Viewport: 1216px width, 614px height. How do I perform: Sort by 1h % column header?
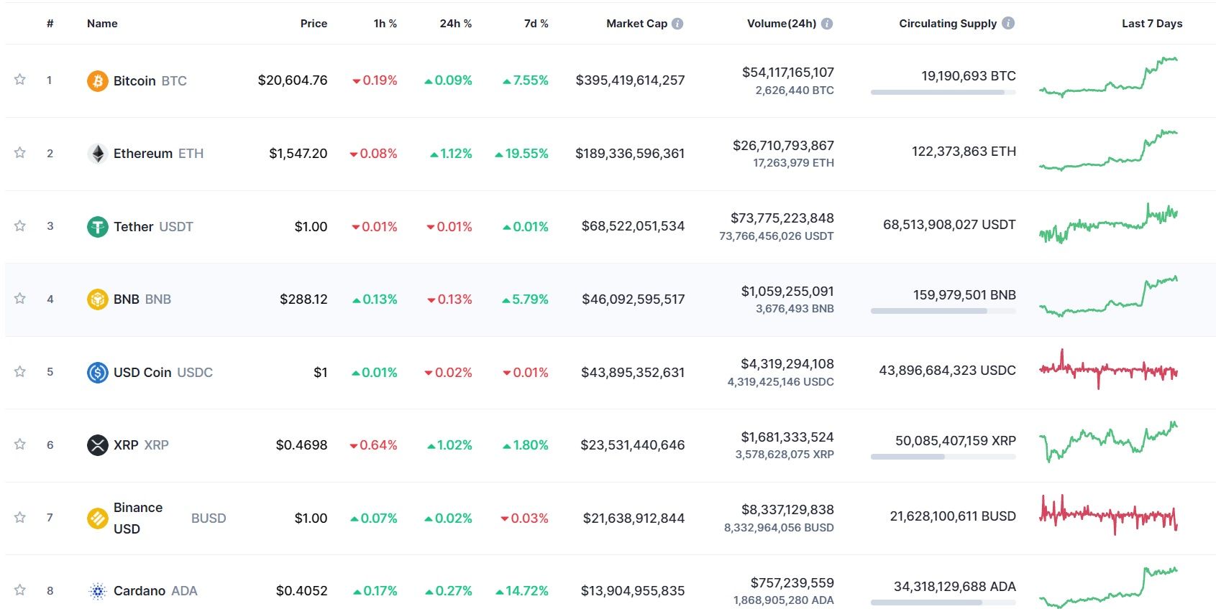pos(385,24)
